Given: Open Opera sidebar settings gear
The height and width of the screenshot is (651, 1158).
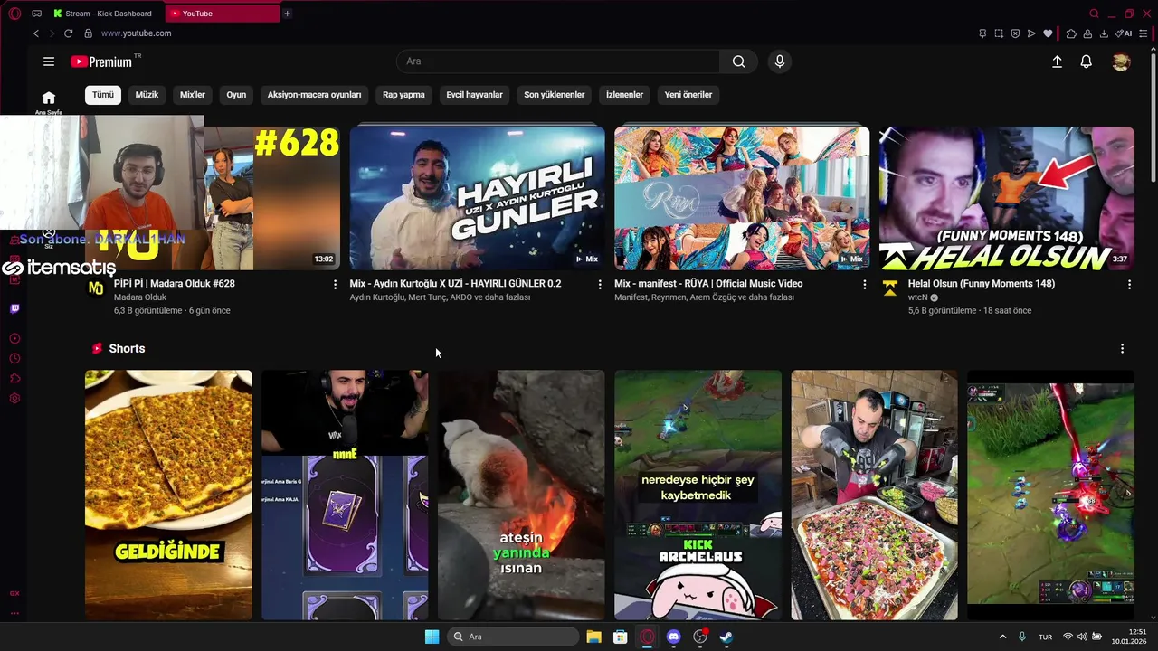Looking at the screenshot, I should [x=14, y=398].
